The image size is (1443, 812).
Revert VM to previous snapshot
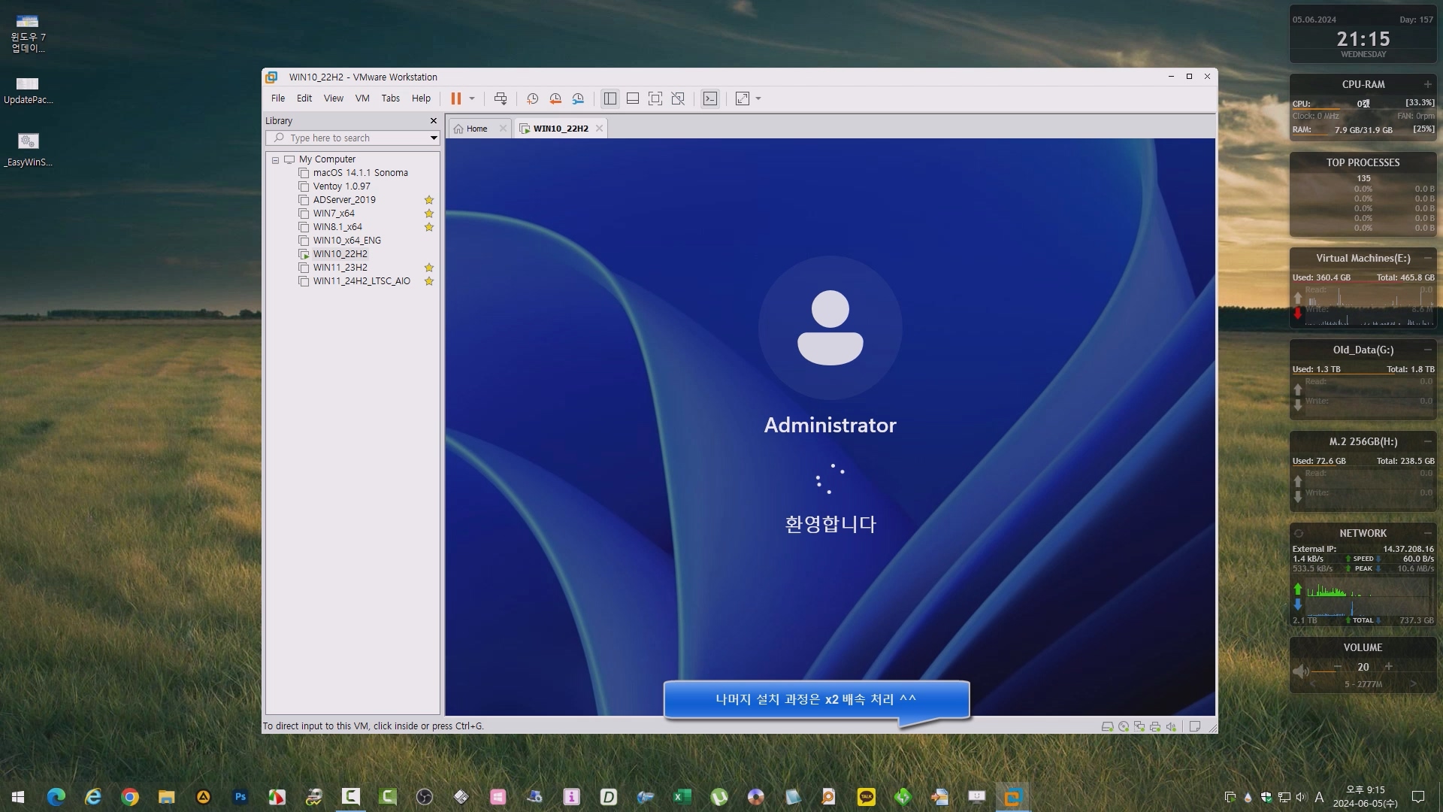click(x=555, y=98)
